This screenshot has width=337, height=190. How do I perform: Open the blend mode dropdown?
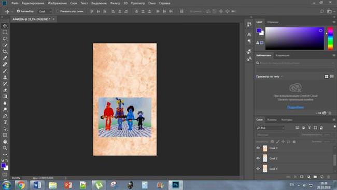point(277,135)
